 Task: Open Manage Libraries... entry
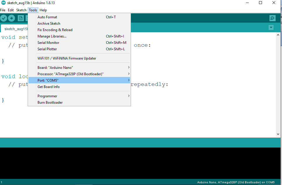(x=79, y=36)
